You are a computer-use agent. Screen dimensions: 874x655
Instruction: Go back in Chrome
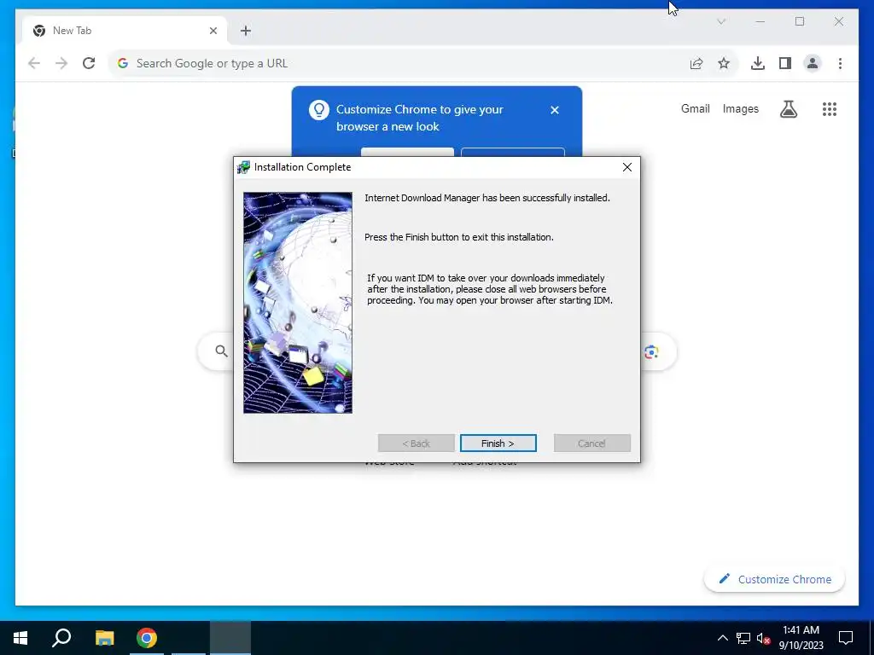pyautogui.click(x=34, y=63)
